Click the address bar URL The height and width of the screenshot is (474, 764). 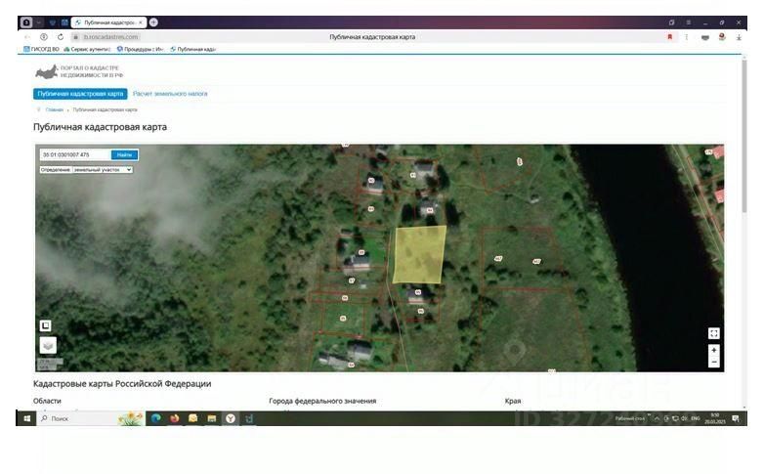pyautogui.click(x=110, y=37)
